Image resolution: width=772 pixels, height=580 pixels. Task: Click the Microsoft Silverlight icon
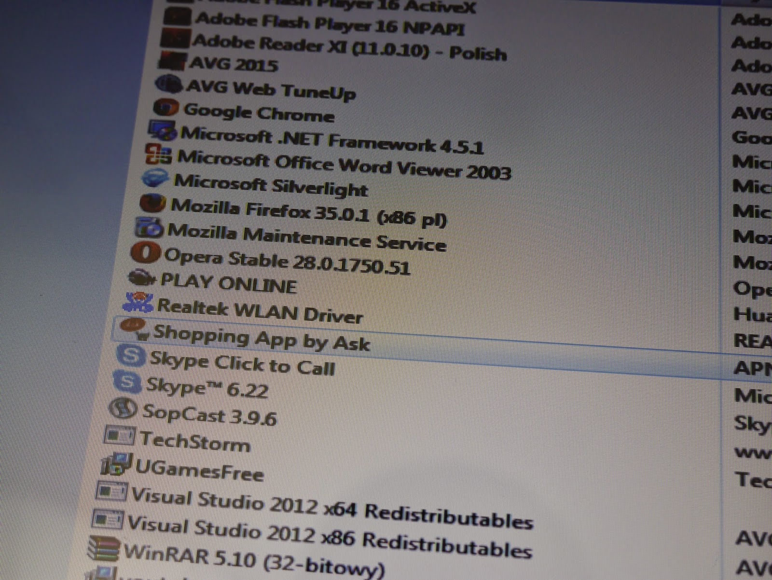click(156, 178)
